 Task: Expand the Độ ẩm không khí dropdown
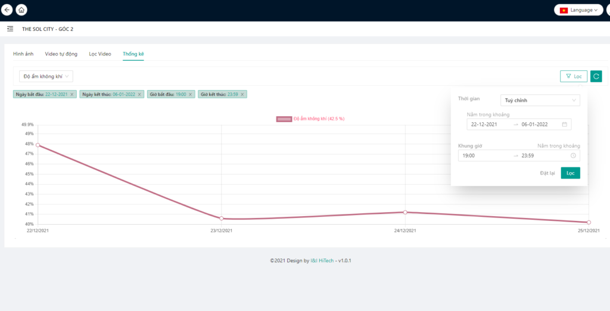46,76
